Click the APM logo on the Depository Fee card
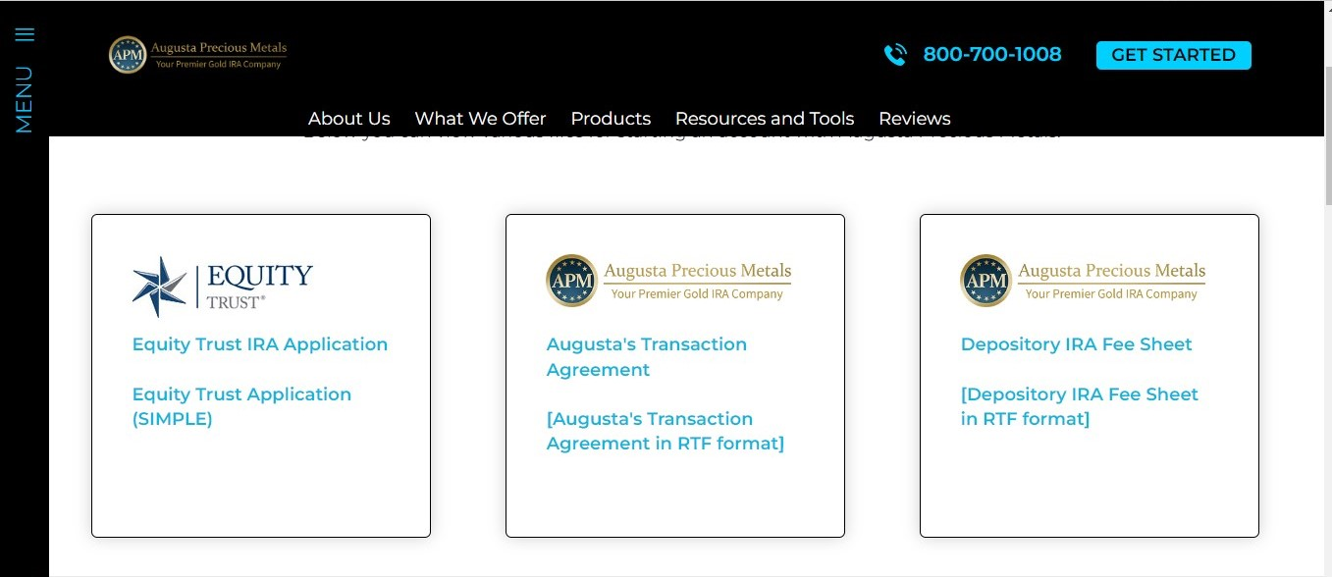The width and height of the screenshot is (1332, 577). pyautogui.click(x=1084, y=280)
